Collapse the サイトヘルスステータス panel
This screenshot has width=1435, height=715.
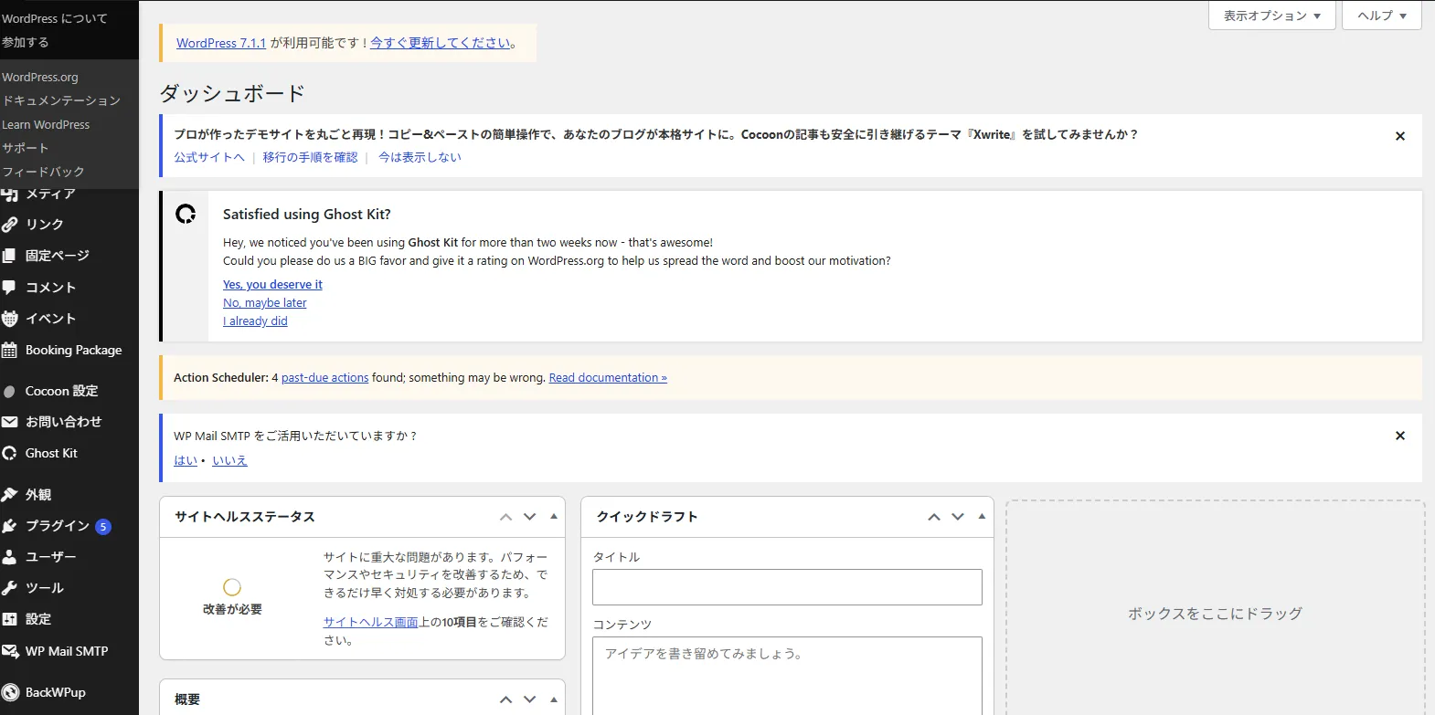pos(554,517)
